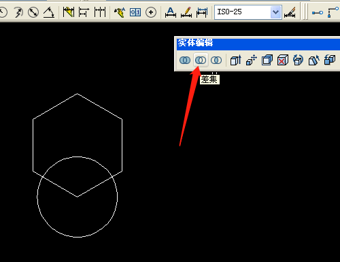Select the Delete Faces tool with red X
340x262 pixels.
pyautogui.click(x=283, y=60)
